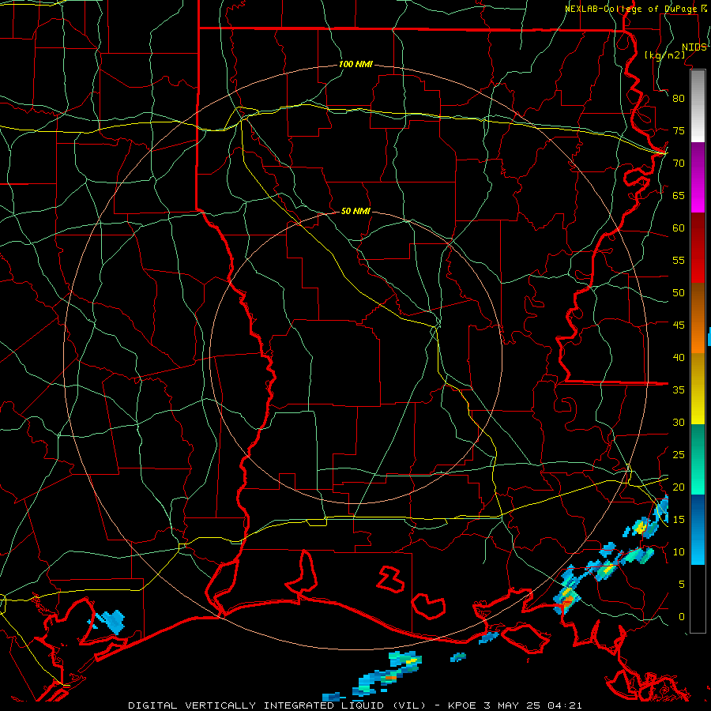Click the scale value 15
This screenshot has height=711, width=711.
679,520
